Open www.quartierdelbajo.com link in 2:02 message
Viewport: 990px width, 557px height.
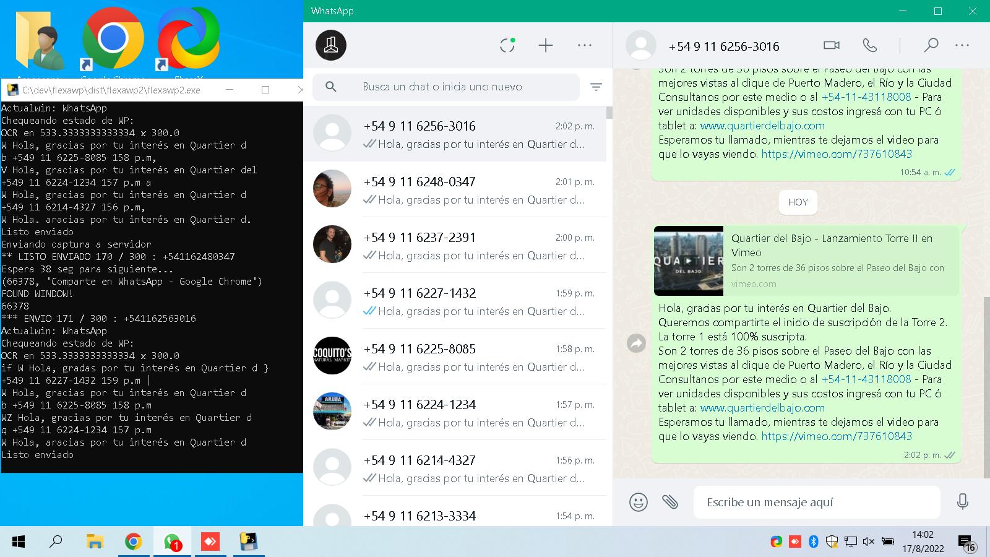[762, 408]
